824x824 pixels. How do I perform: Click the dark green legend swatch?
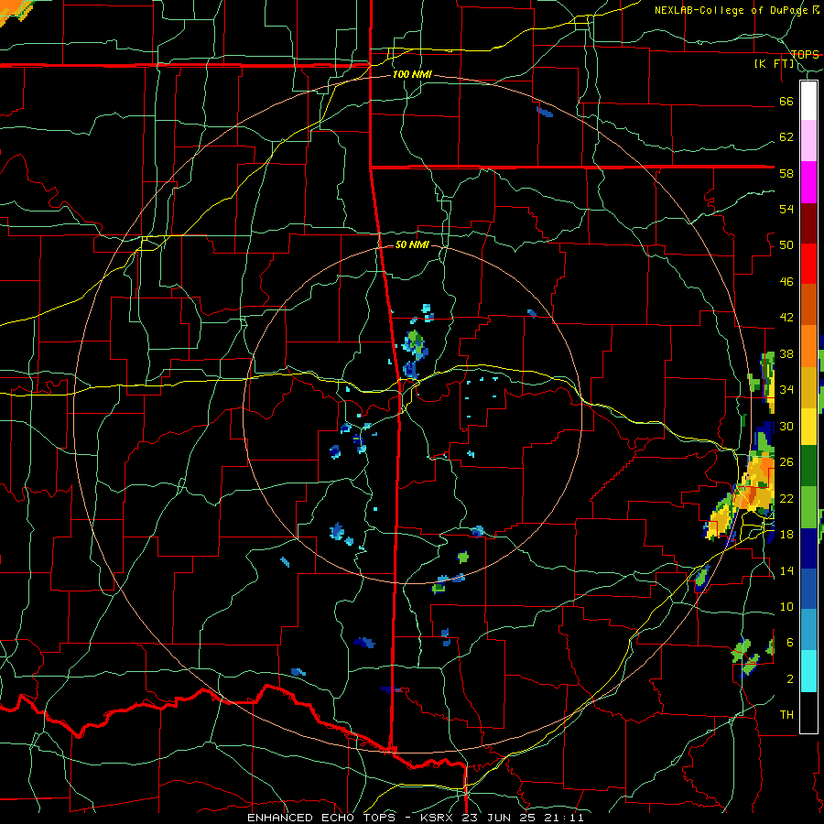pos(808,466)
